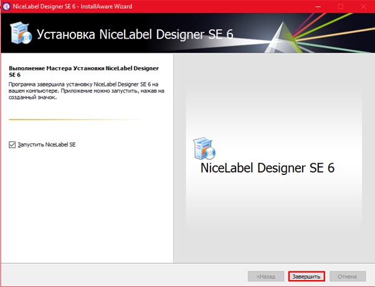This screenshot has height=287, width=375.
Task: Click the maximize button in title bar
Action: [341, 6]
